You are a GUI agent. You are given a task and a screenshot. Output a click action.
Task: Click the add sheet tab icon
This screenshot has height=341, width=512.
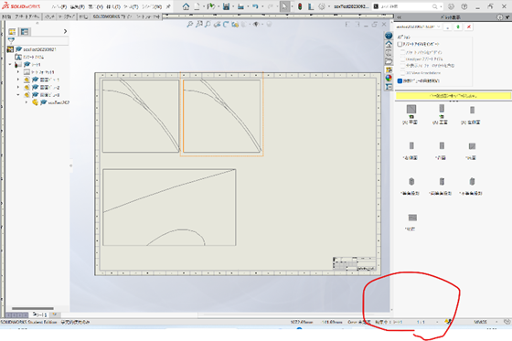coord(55,314)
